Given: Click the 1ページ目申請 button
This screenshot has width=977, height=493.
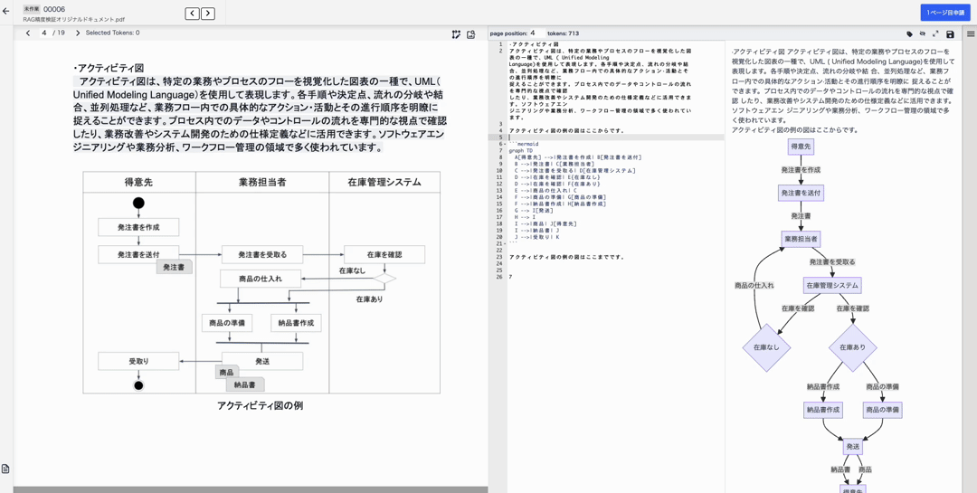Looking at the screenshot, I should [x=944, y=13].
